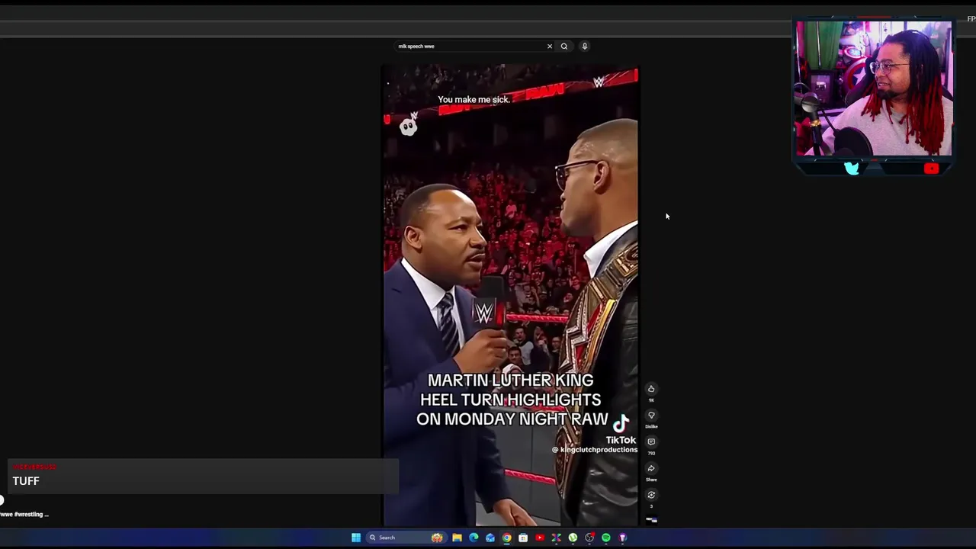Open Outlook mail from the taskbar

[x=490, y=538]
